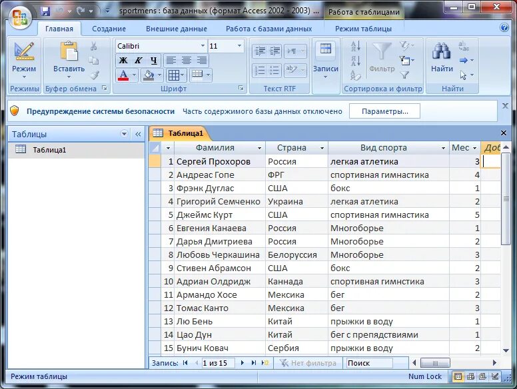Click the Office button logo
This screenshot has width=517, height=389.
click(19, 18)
